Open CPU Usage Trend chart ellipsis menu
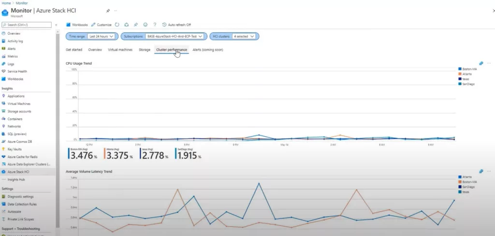 pyautogui.click(x=489, y=63)
